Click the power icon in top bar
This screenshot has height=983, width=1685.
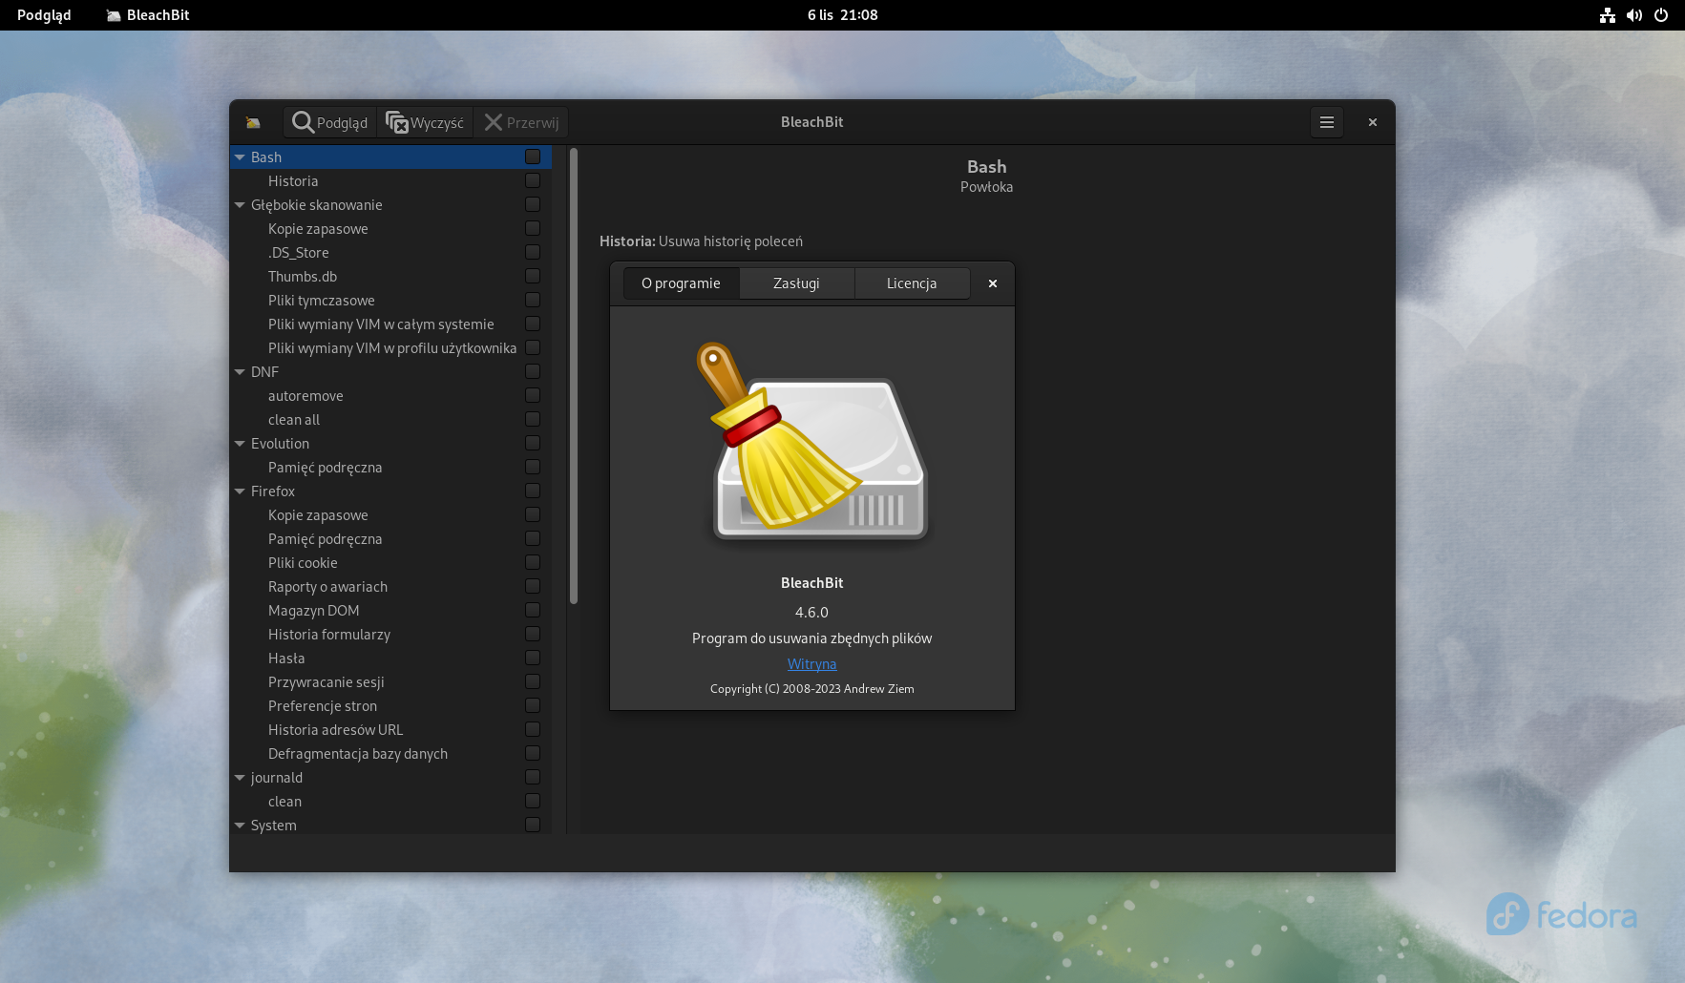pyautogui.click(x=1661, y=15)
